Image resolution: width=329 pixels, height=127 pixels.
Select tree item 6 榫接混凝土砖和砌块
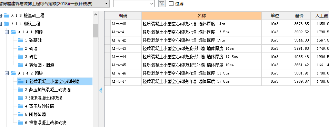(x=46, y=123)
